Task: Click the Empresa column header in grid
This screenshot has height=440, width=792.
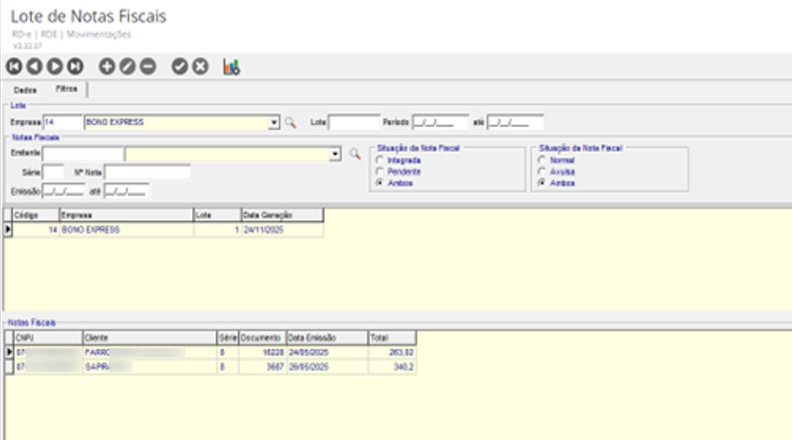Action: point(126,215)
